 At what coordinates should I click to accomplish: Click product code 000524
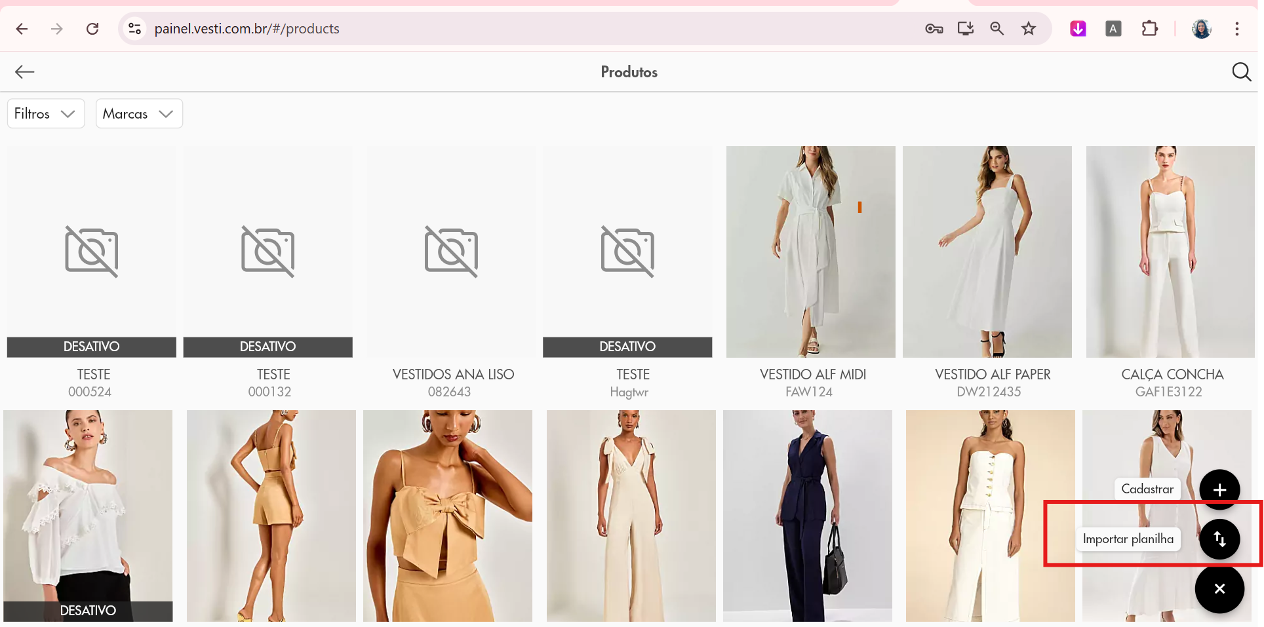pyautogui.click(x=90, y=392)
